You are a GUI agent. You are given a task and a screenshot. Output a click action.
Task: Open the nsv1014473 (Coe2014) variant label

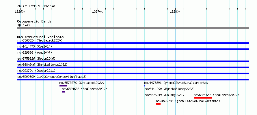tap(35, 46)
